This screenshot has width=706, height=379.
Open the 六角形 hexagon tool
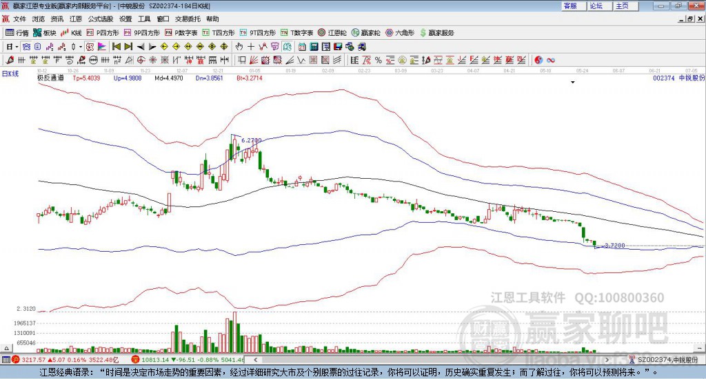point(400,33)
